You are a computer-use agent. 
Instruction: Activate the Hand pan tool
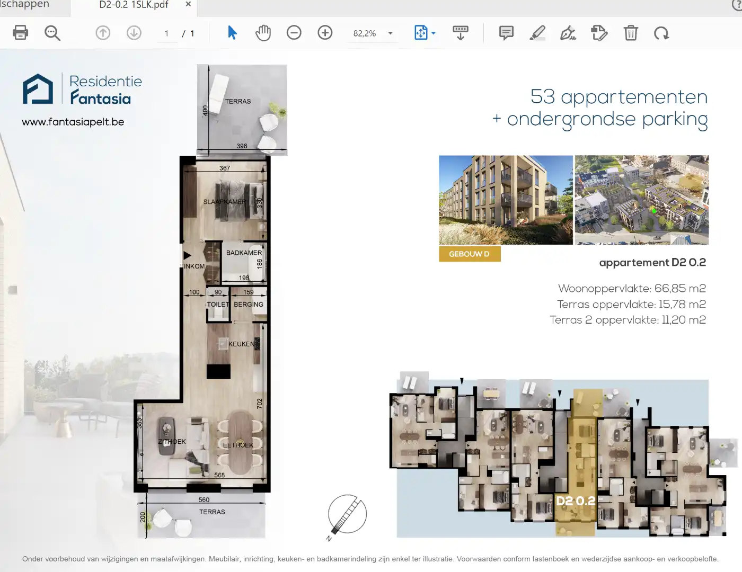point(263,33)
